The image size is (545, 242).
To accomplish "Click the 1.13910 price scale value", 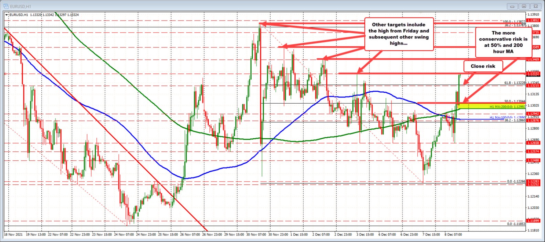I will click(533, 14).
